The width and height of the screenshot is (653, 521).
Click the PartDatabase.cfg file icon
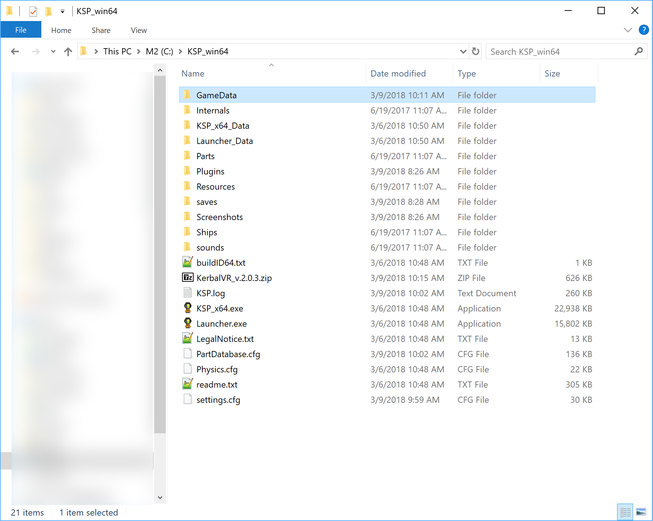tap(187, 353)
